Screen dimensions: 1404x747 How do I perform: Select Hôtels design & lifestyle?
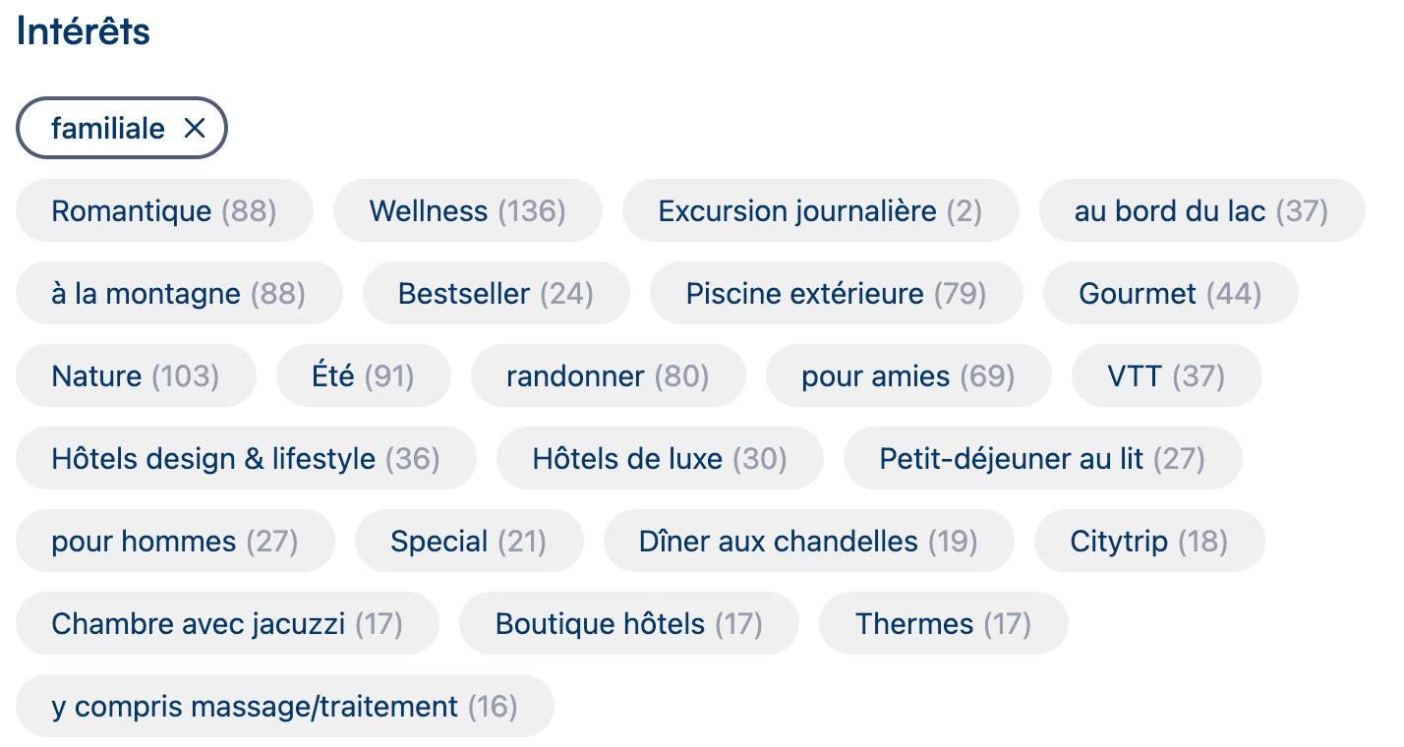click(246, 458)
